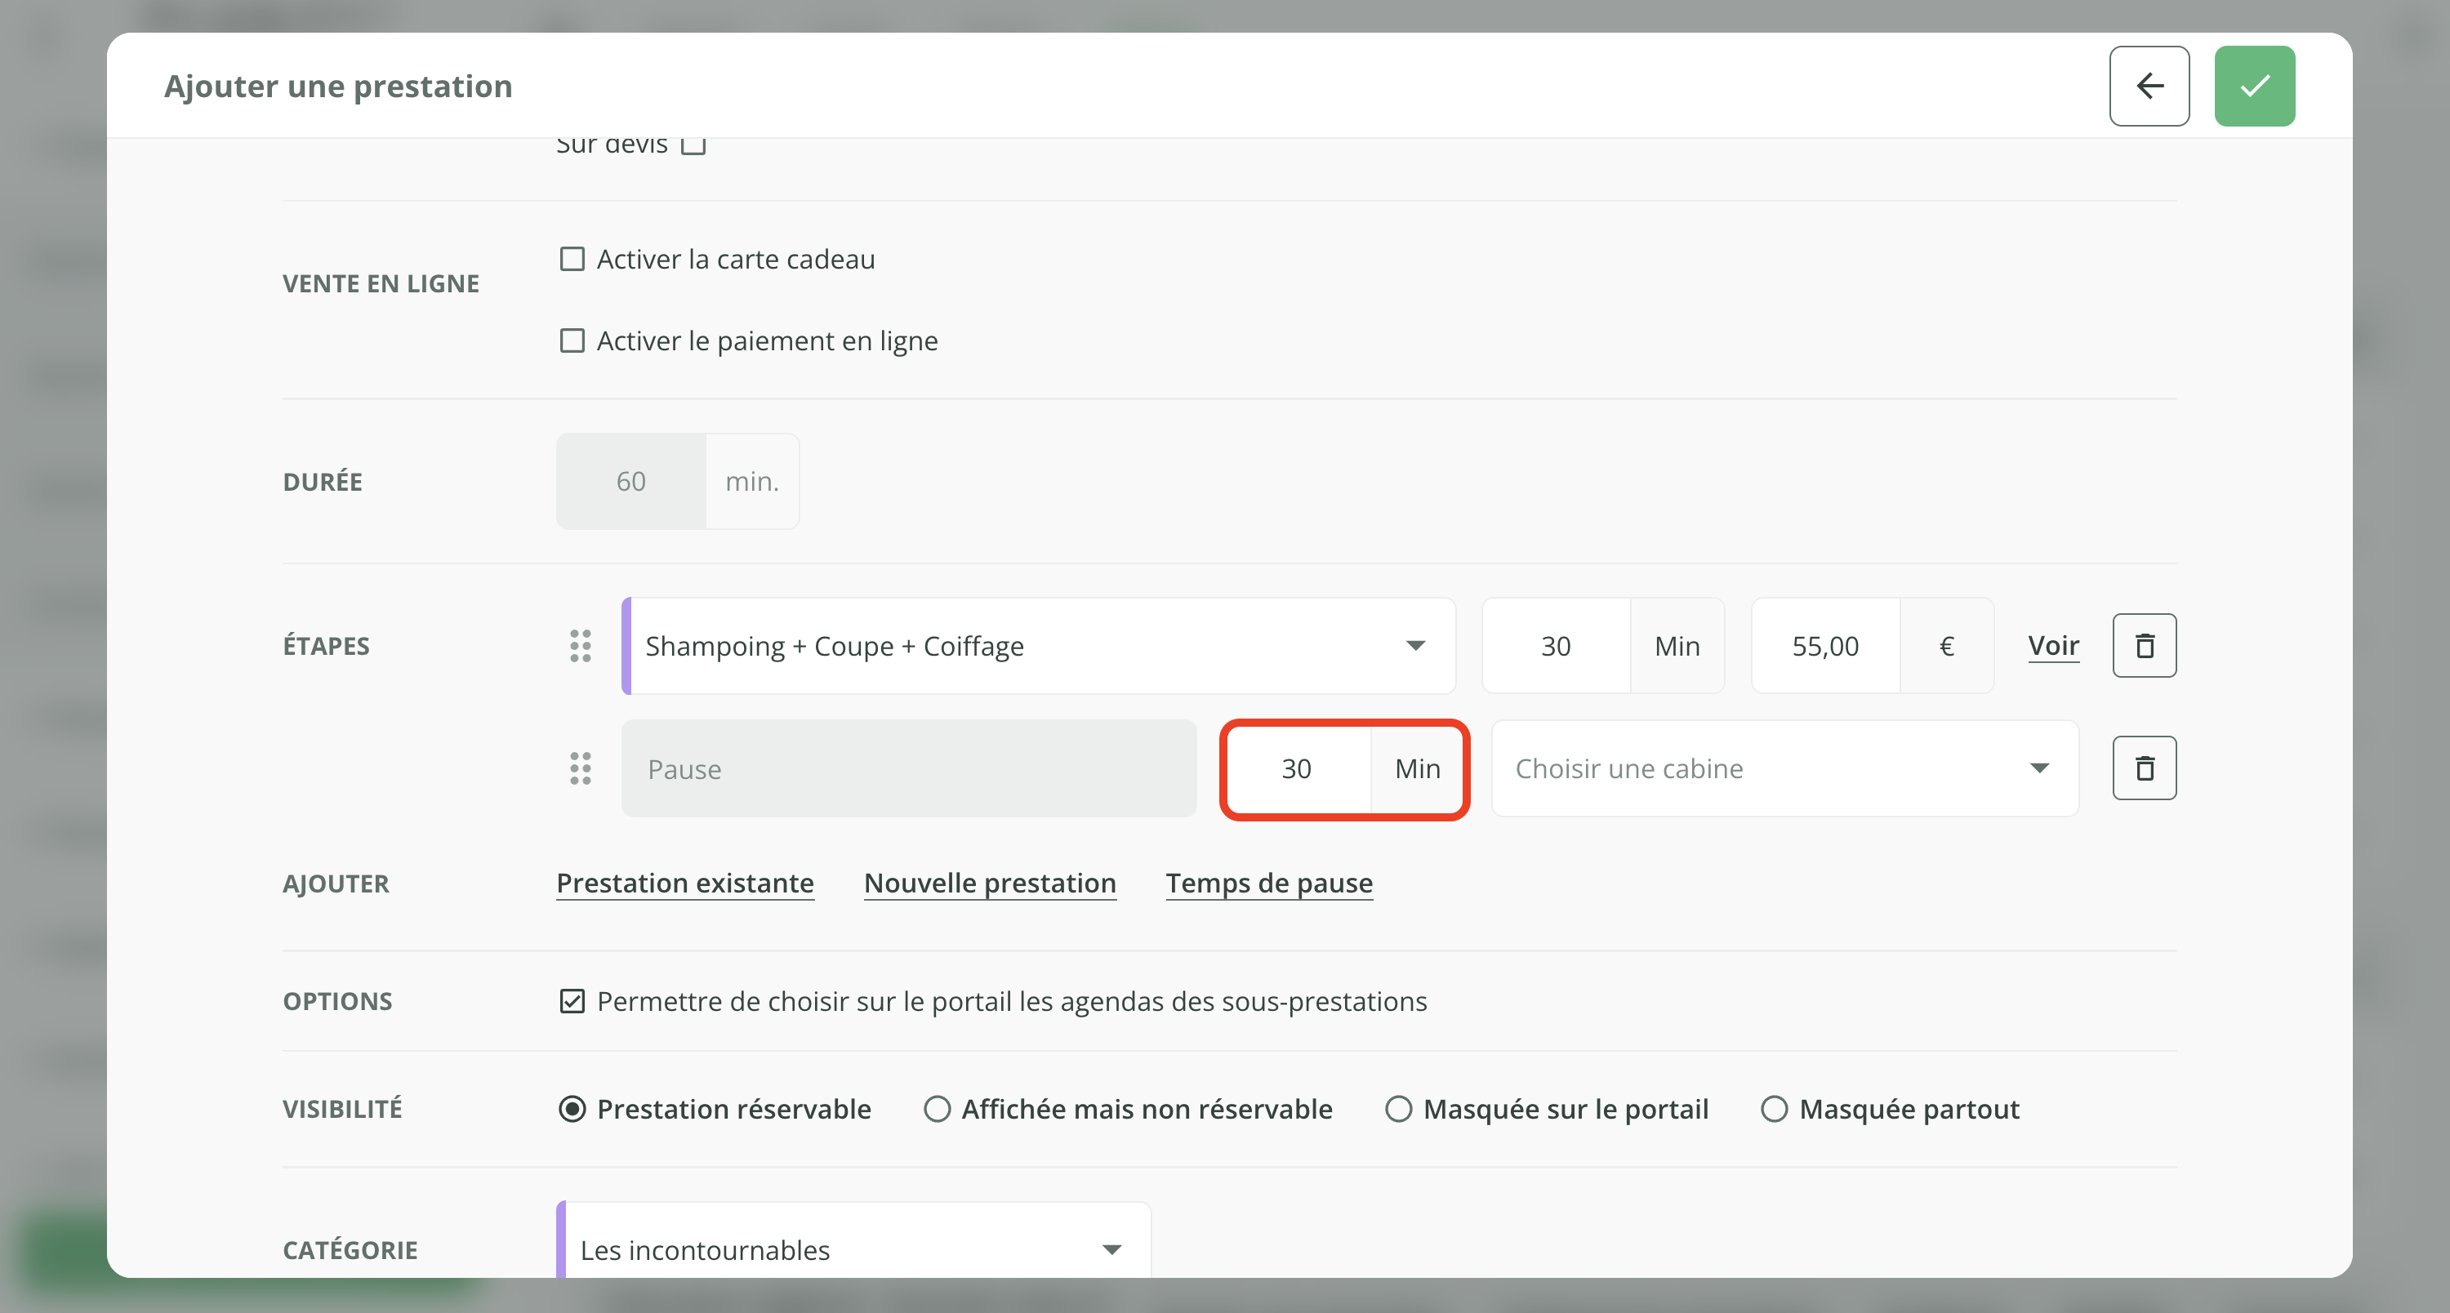Viewport: 2450px width, 1313px height.
Task: Add a Prestation existante step
Action: (x=685, y=883)
